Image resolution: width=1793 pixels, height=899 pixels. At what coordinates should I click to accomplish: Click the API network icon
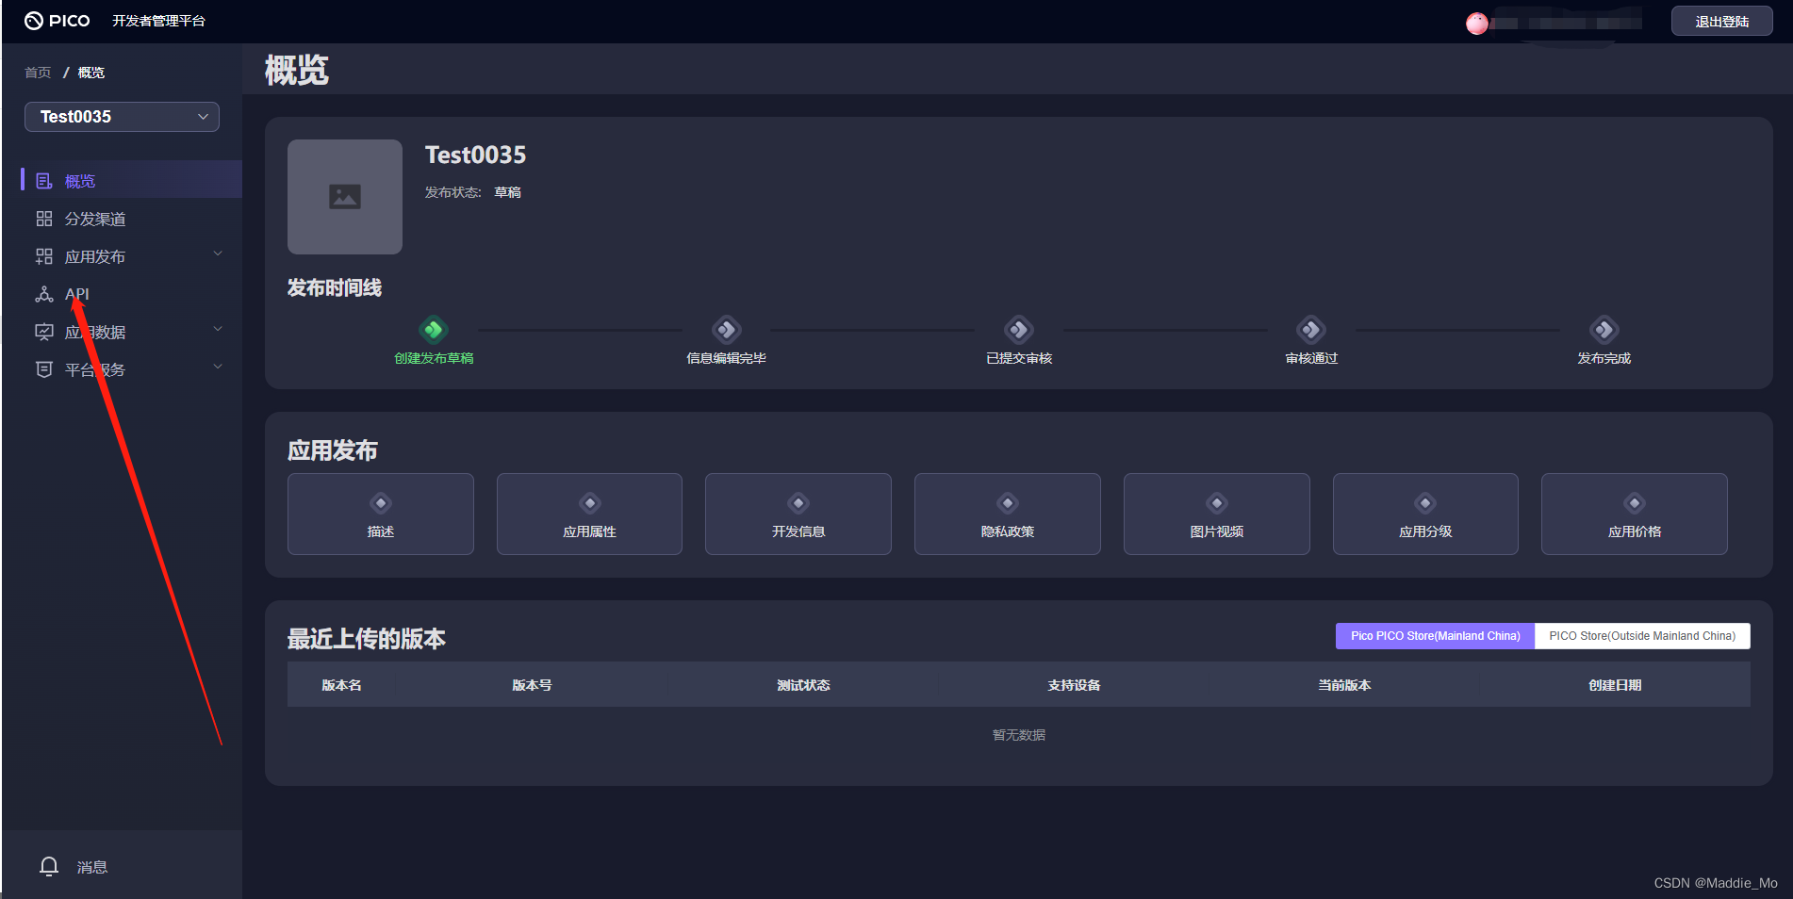click(44, 294)
